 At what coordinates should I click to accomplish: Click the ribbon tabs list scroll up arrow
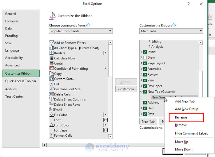(201, 43)
